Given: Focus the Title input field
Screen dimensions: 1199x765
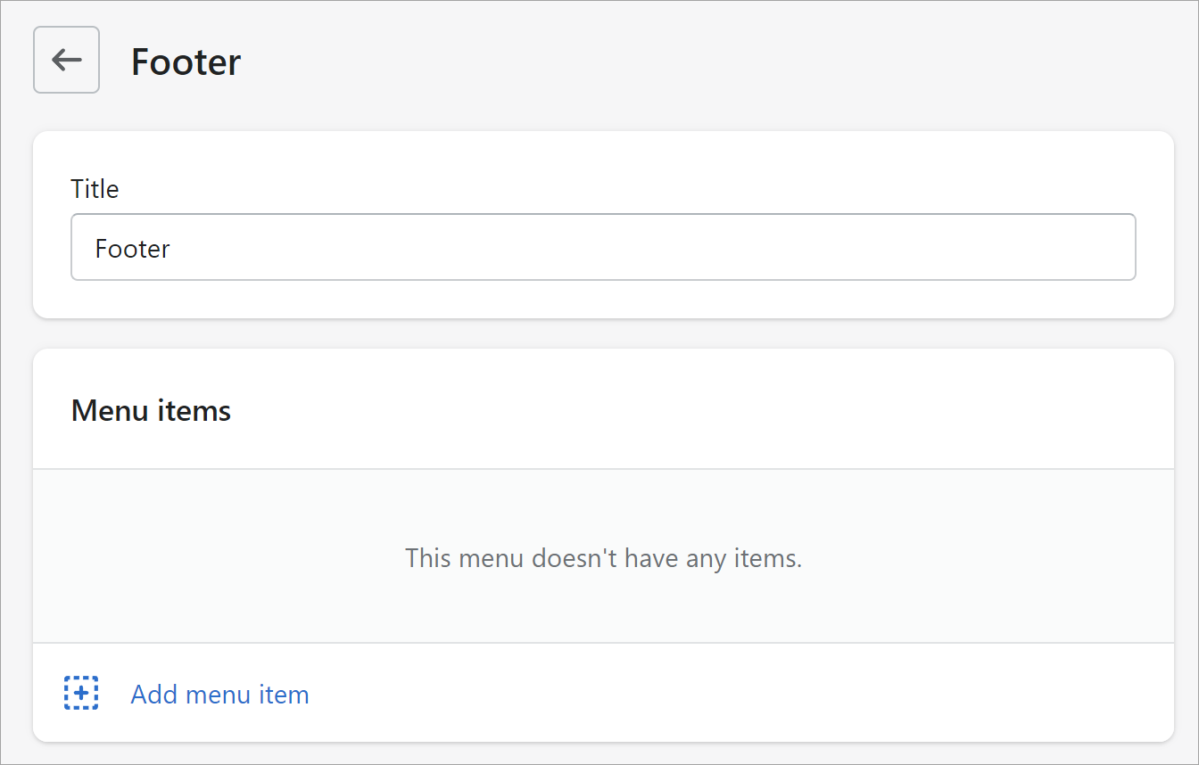Looking at the screenshot, I should (603, 247).
